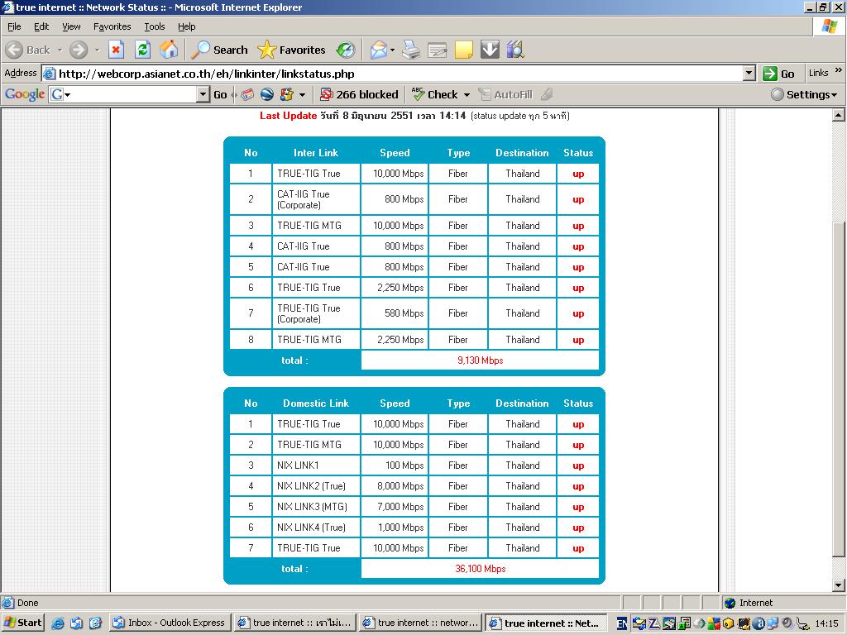847x635 pixels.
Task: Open the Forward history dropdown arrow
Action: pyautogui.click(x=98, y=50)
